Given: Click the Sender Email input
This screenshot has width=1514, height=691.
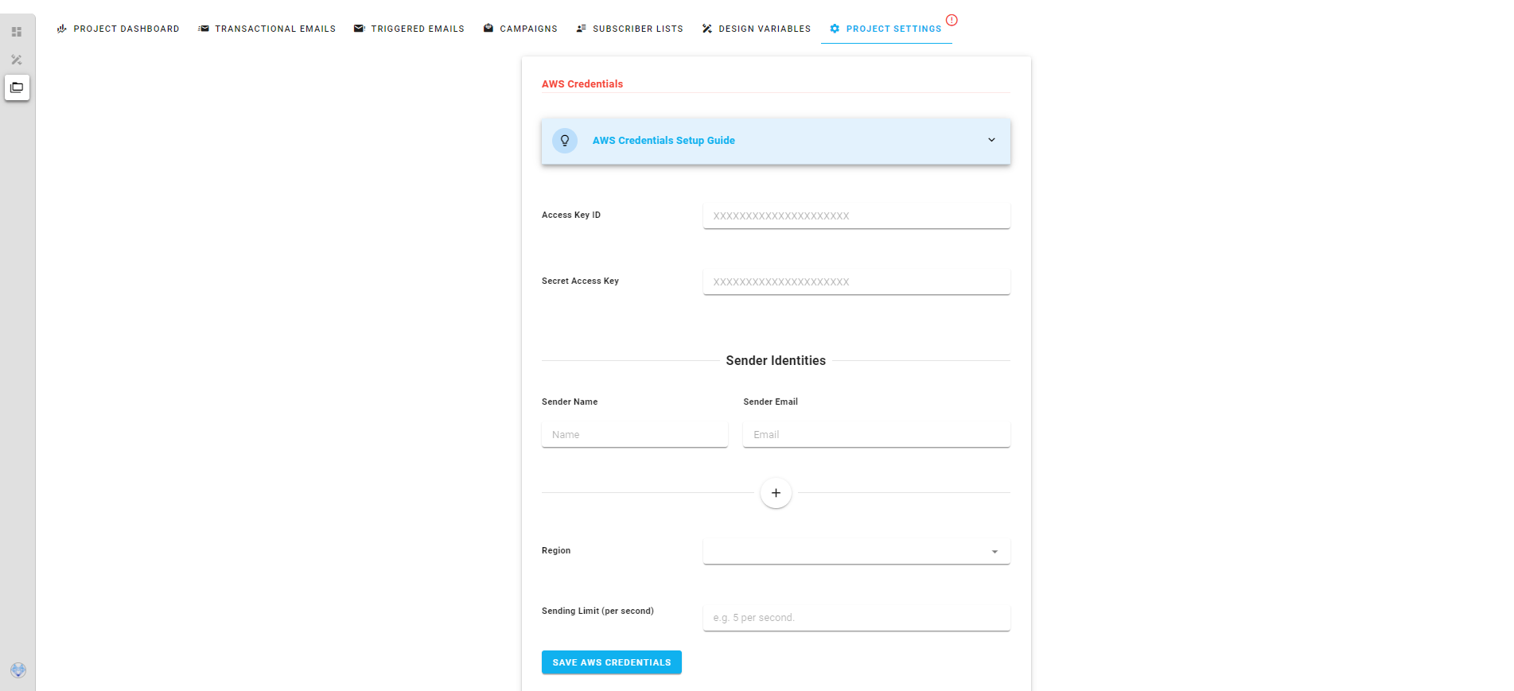Looking at the screenshot, I should click(x=876, y=435).
